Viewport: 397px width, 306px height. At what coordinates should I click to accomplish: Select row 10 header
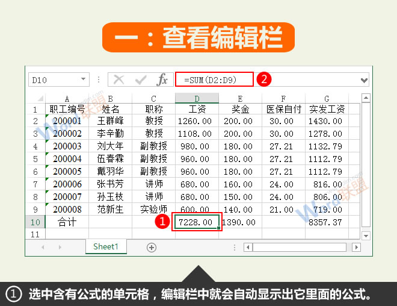(x=35, y=222)
